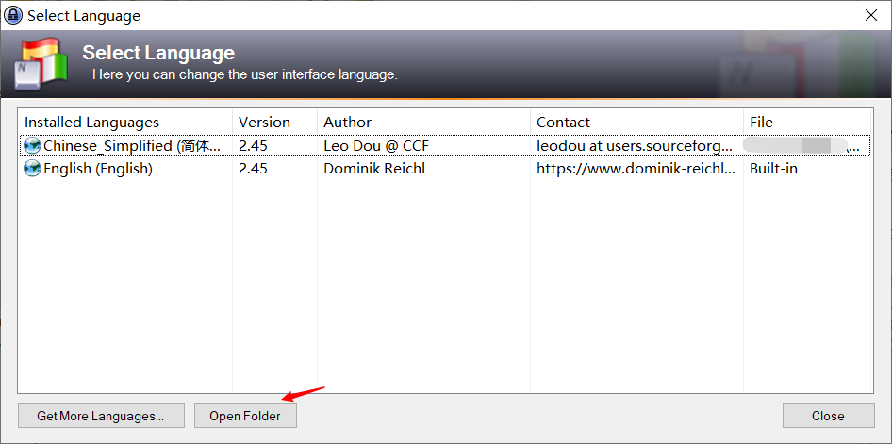The height and width of the screenshot is (444, 892).
Task: Click the Close button at bottom right
Action: tap(828, 416)
